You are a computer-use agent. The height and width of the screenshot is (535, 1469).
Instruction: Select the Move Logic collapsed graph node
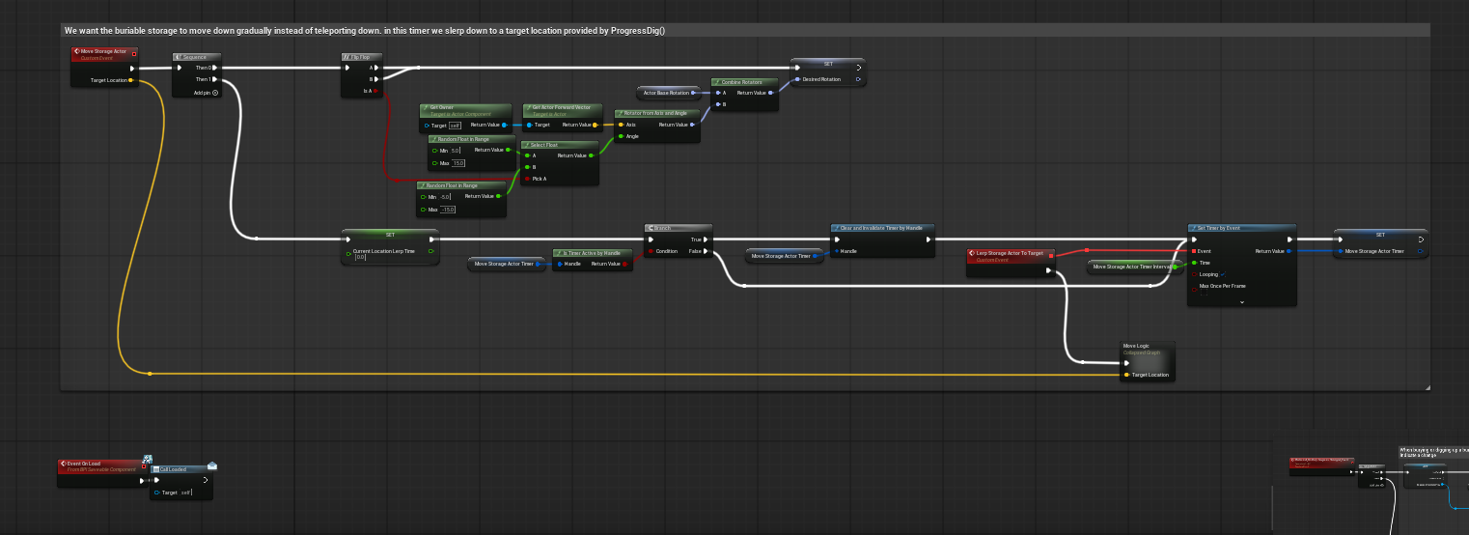pyautogui.click(x=1147, y=348)
